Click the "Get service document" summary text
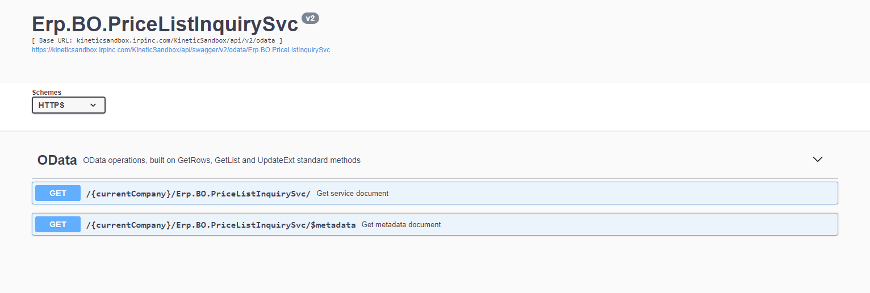Image resolution: width=870 pixels, height=293 pixels. coord(353,194)
